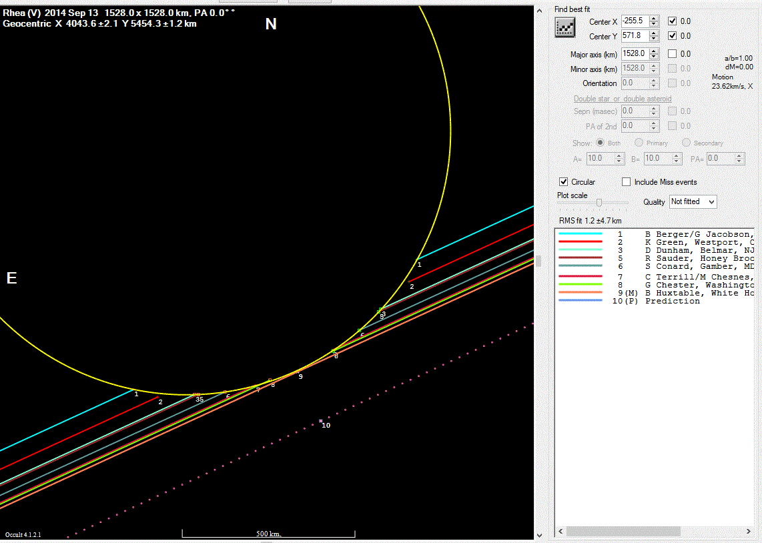Select observer 7 C Terrill/M Chesnes row
The image size is (762, 543).
[x=655, y=277]
